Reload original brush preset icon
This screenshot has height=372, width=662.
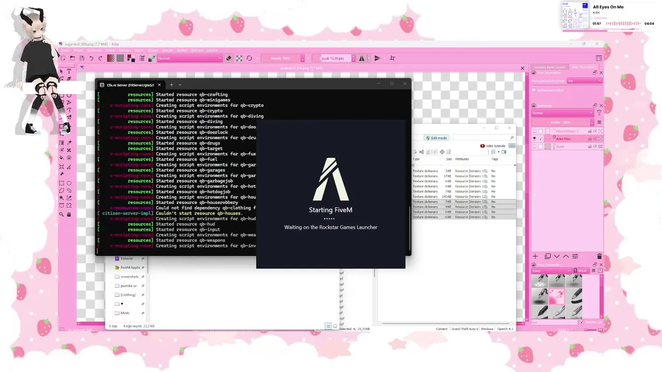pyautogui.click(x=249, y=58)
